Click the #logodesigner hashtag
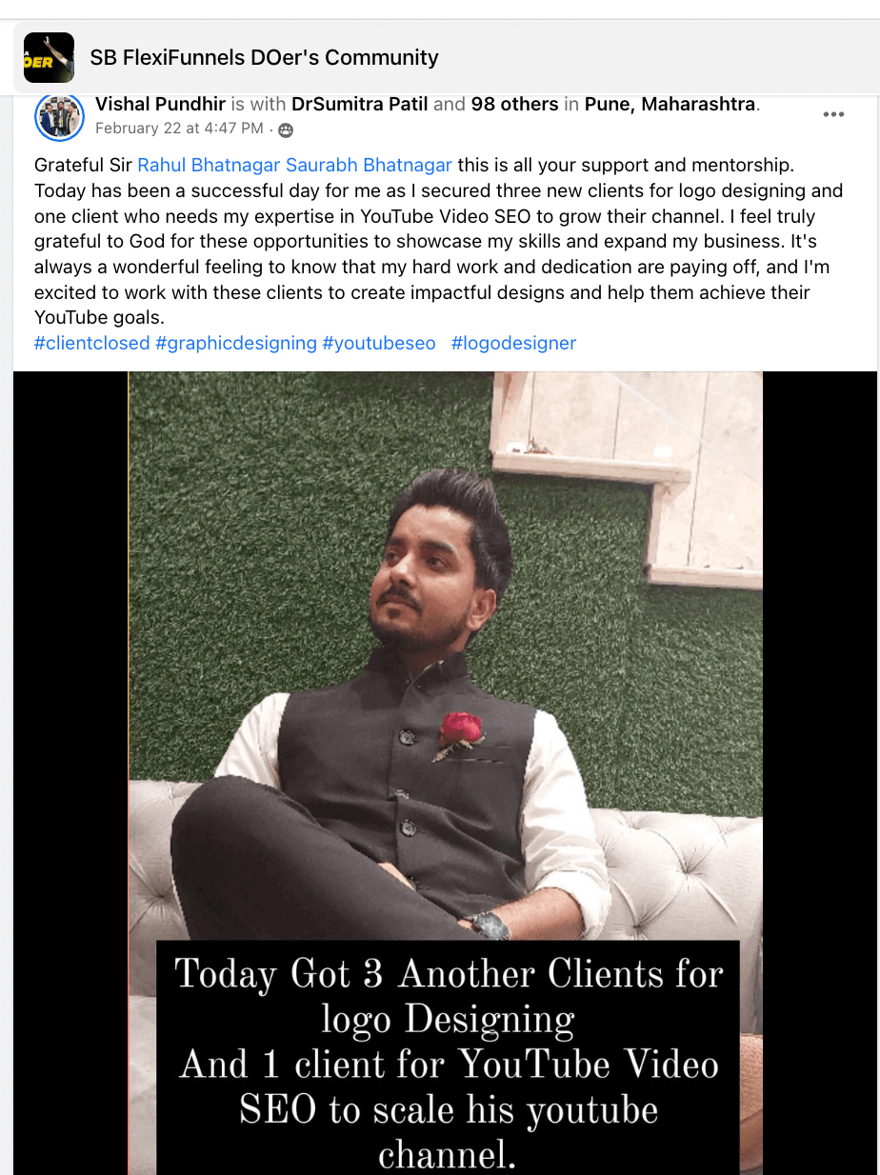The image size is (880, 1175). coord(513,343)
